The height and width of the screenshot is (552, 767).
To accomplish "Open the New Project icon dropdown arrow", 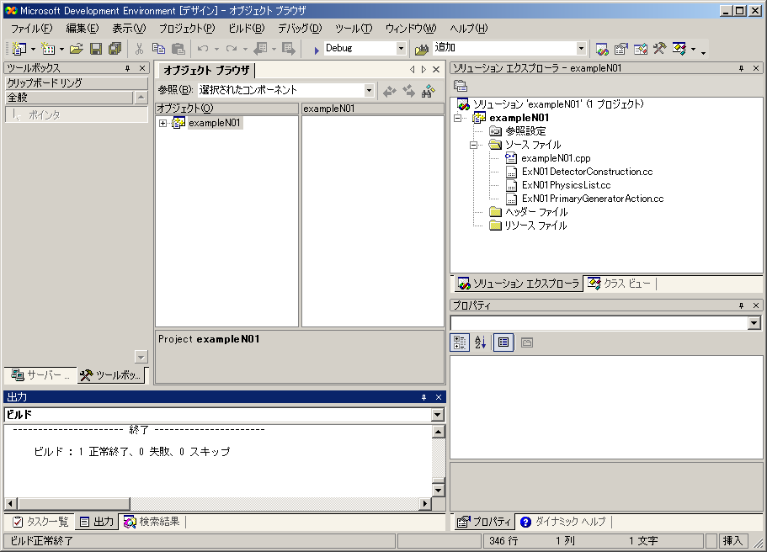I will point(33,49).
